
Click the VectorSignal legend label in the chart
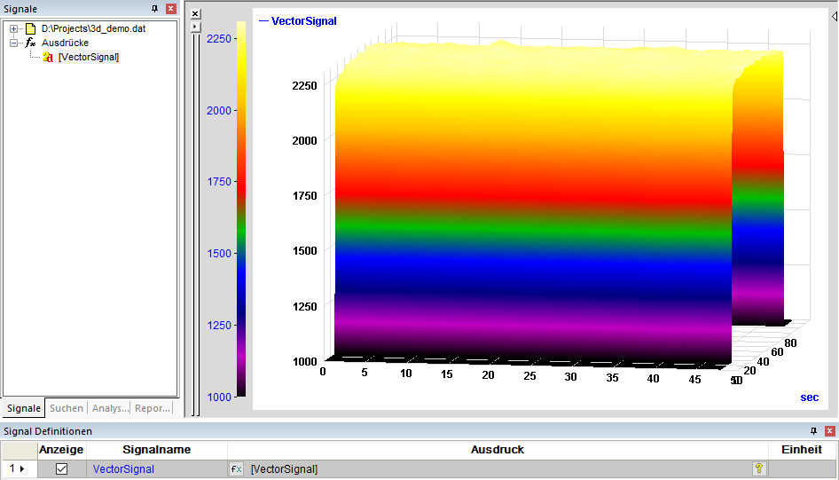(x=303, y=21)
